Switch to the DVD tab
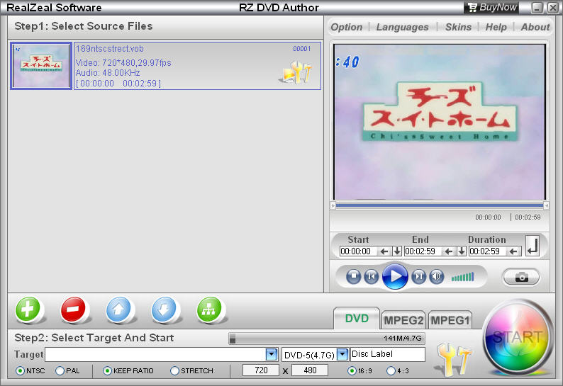Screen dimensions: 563x386 tap(357, 318)
